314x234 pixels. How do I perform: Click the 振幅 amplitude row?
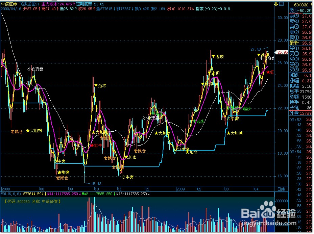click(300, 86)
